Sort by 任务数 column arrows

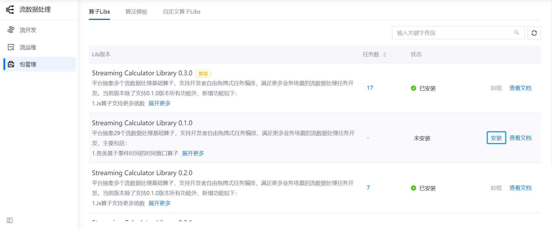coord(385,55)
